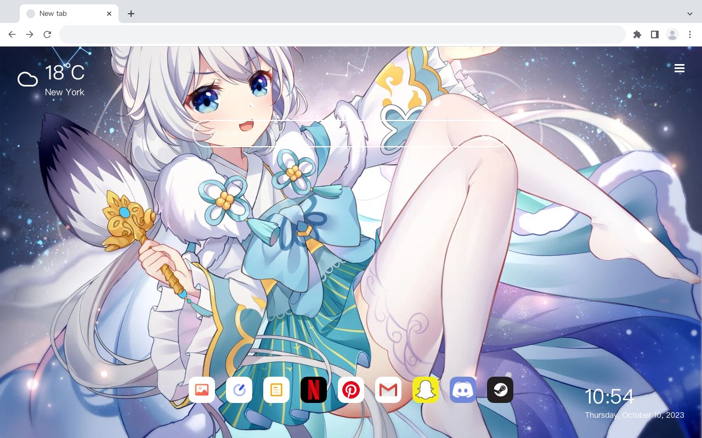Click the Search box on page

click(351, 134)
